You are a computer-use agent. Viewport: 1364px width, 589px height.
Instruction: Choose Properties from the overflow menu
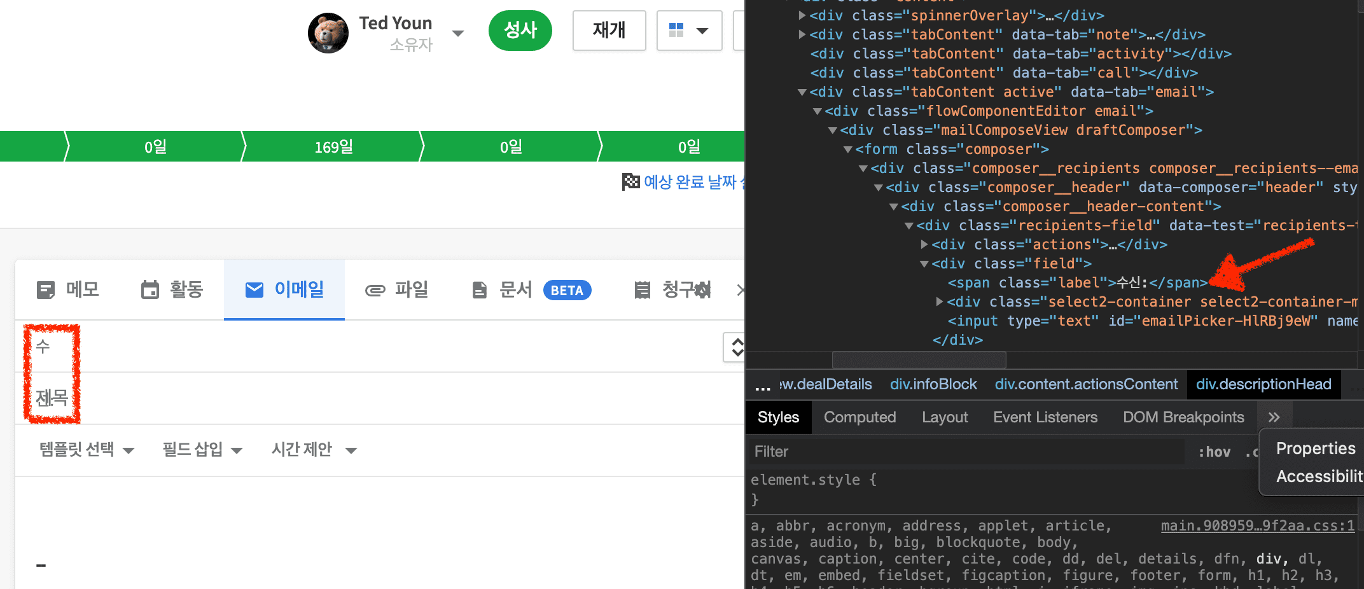(1315, 448)
